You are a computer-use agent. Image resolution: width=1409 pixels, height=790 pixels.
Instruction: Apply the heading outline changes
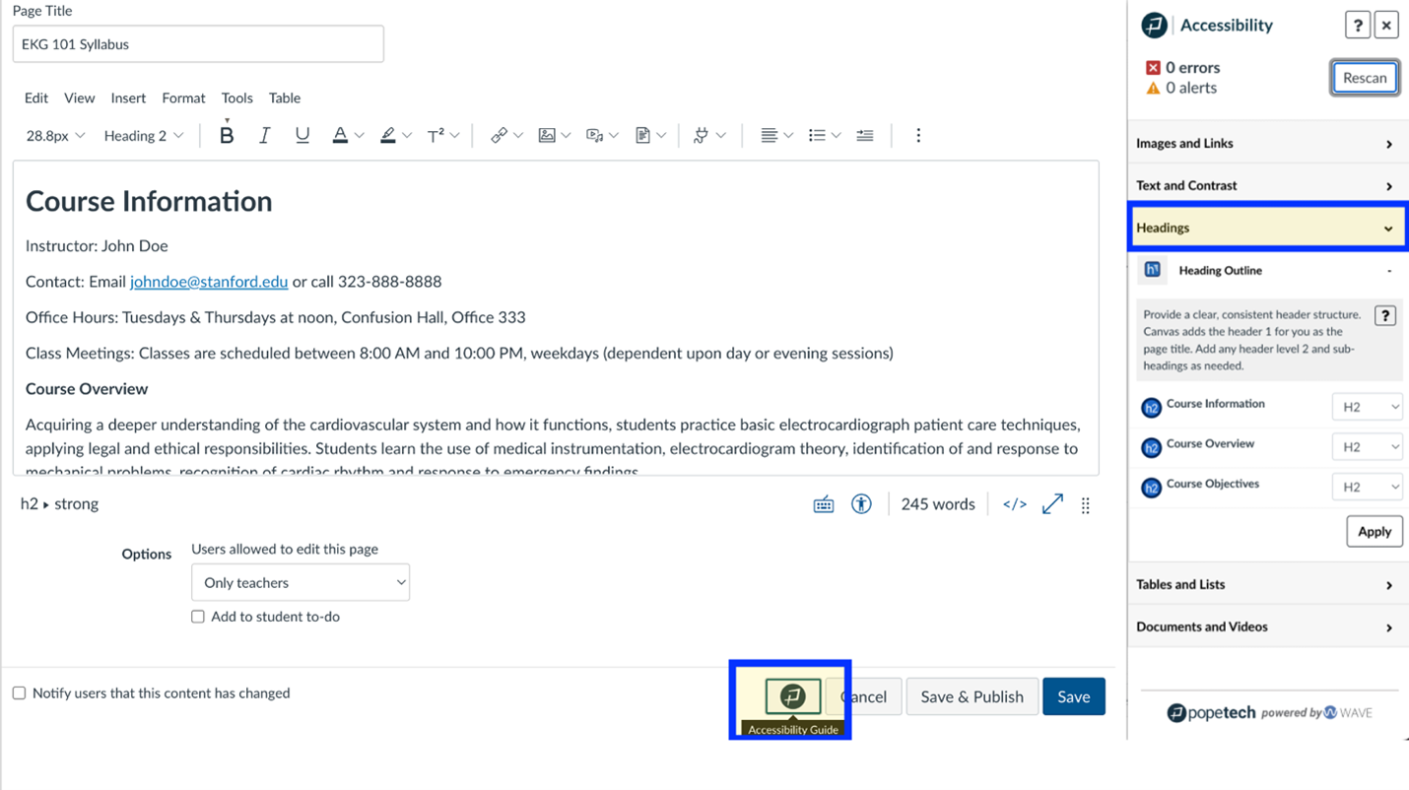tap(1375, 532)
